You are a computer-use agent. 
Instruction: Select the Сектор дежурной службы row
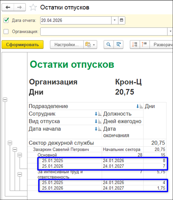97,143
